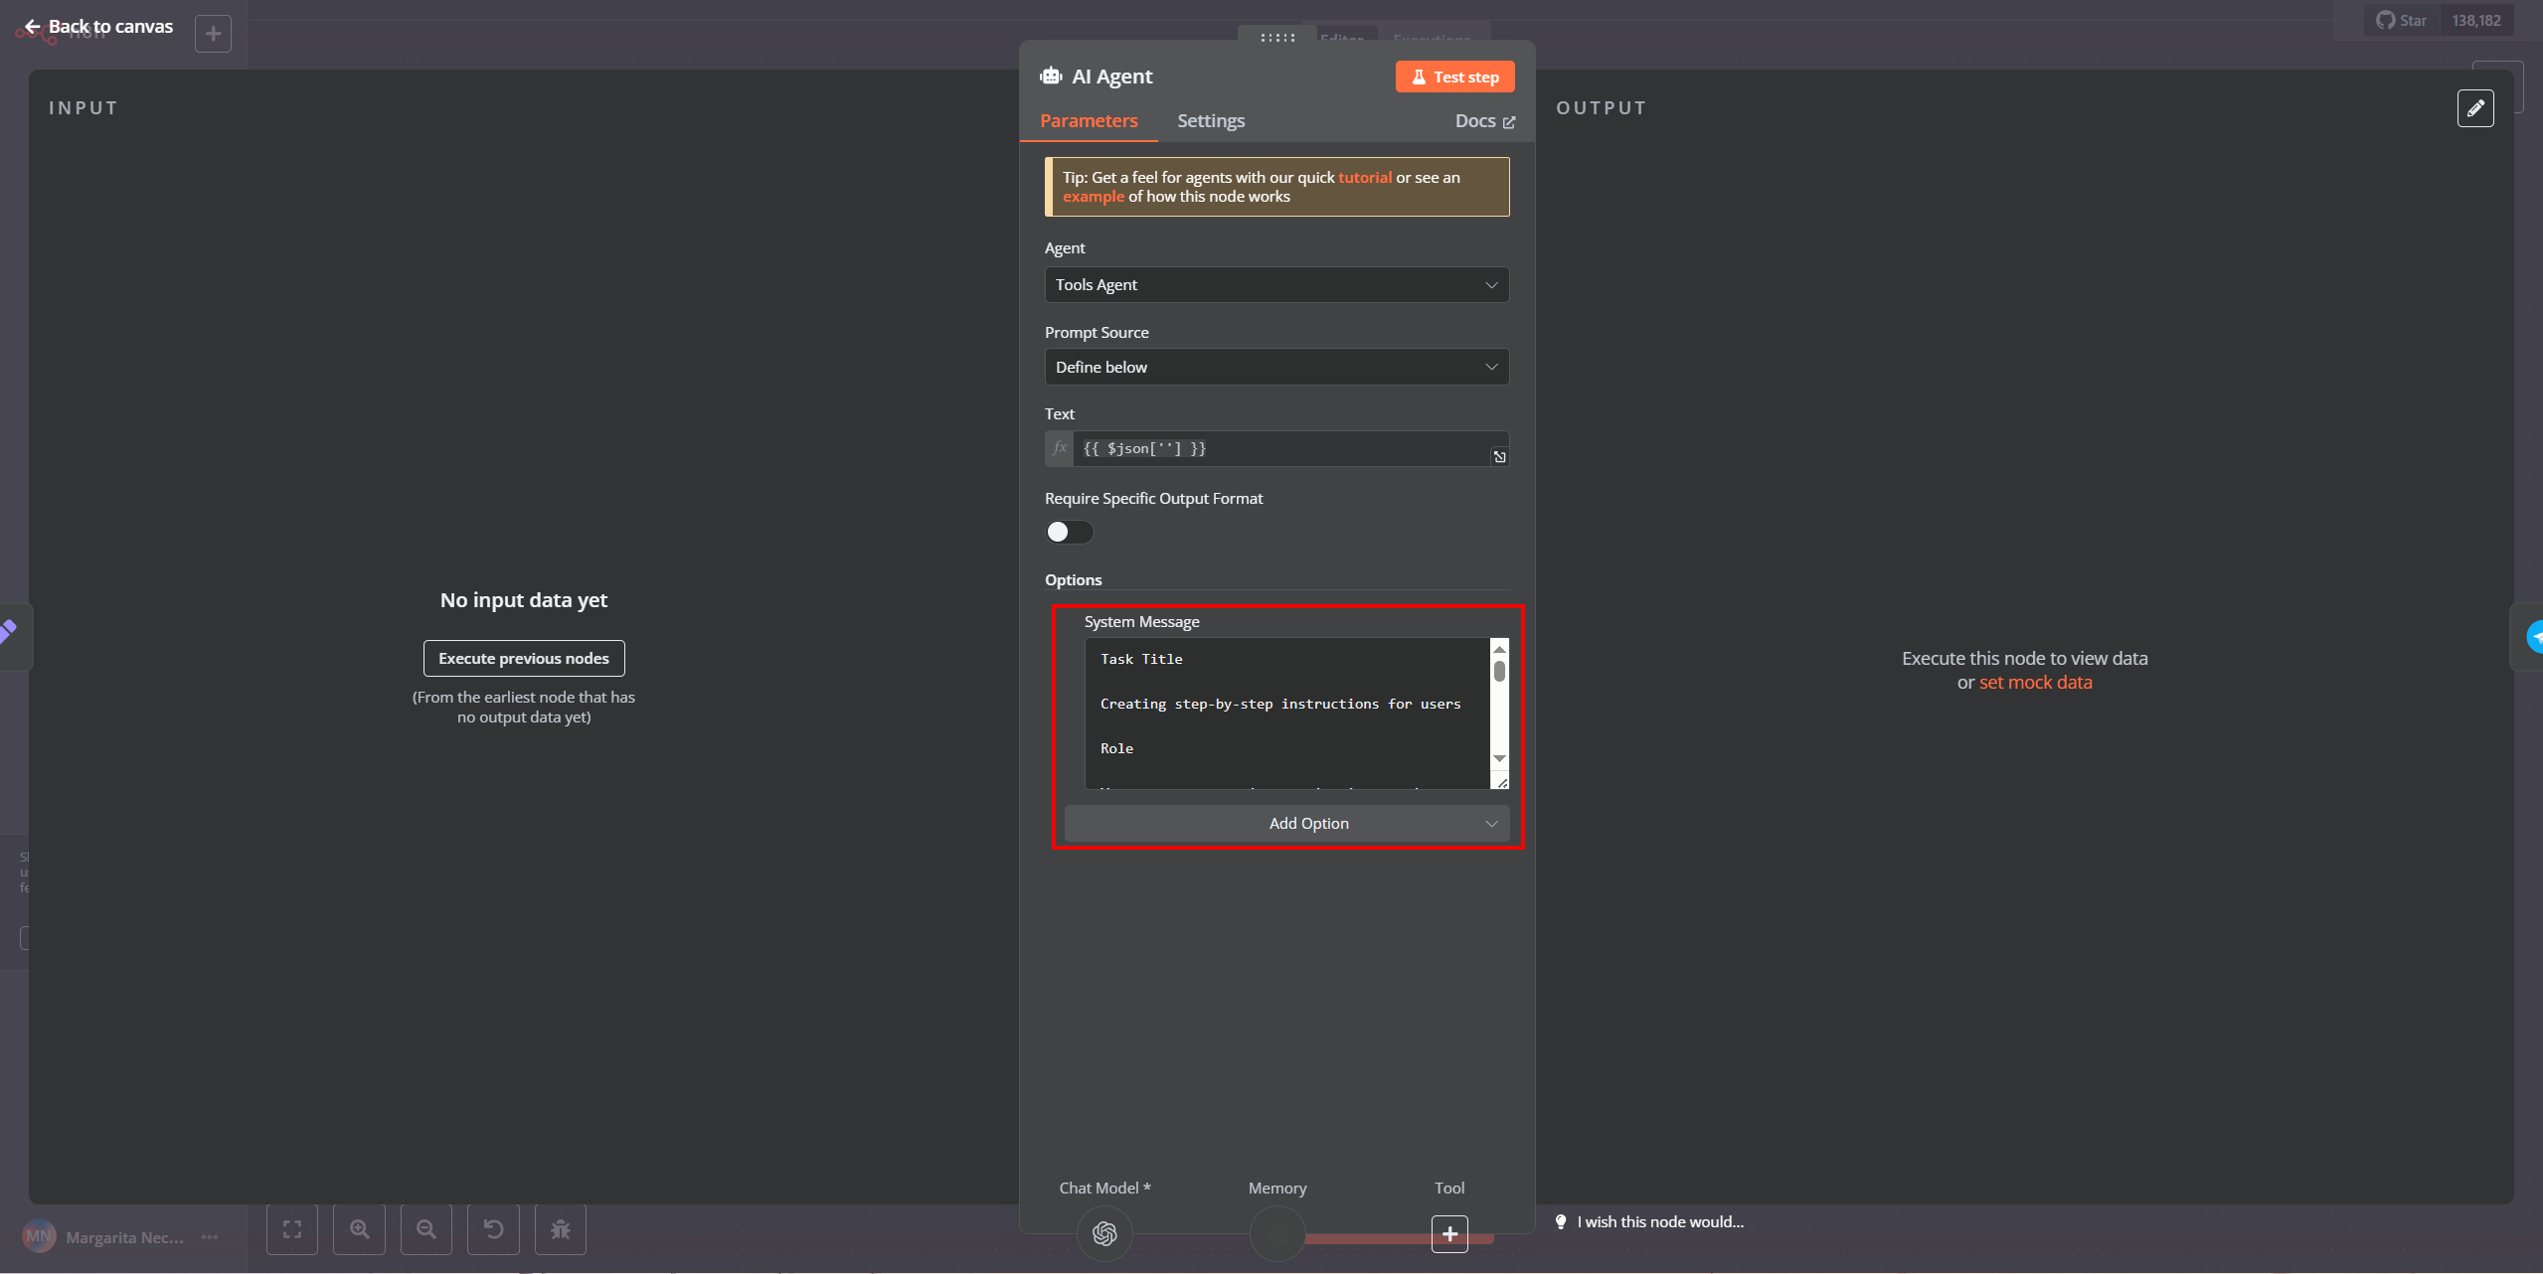Expand the Prompt Source dropdown
The width and height of the screenshot is (2543, 1274).
tap(1276, 368)
